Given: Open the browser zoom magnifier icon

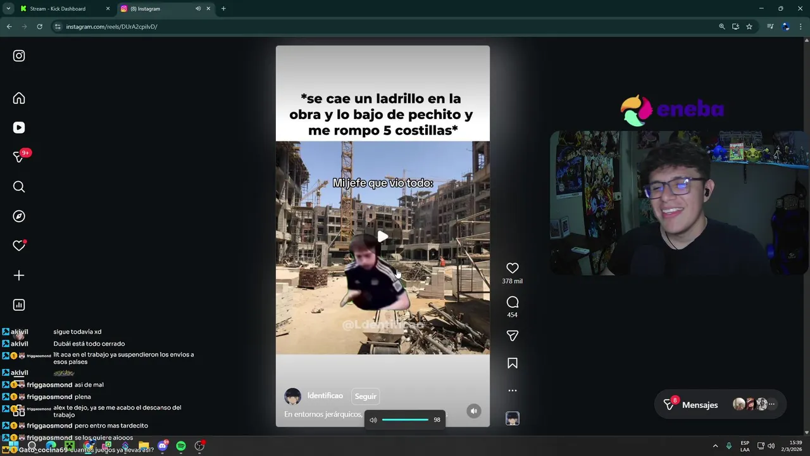Looking at the screenshot, I should click(x=722, y=27).
